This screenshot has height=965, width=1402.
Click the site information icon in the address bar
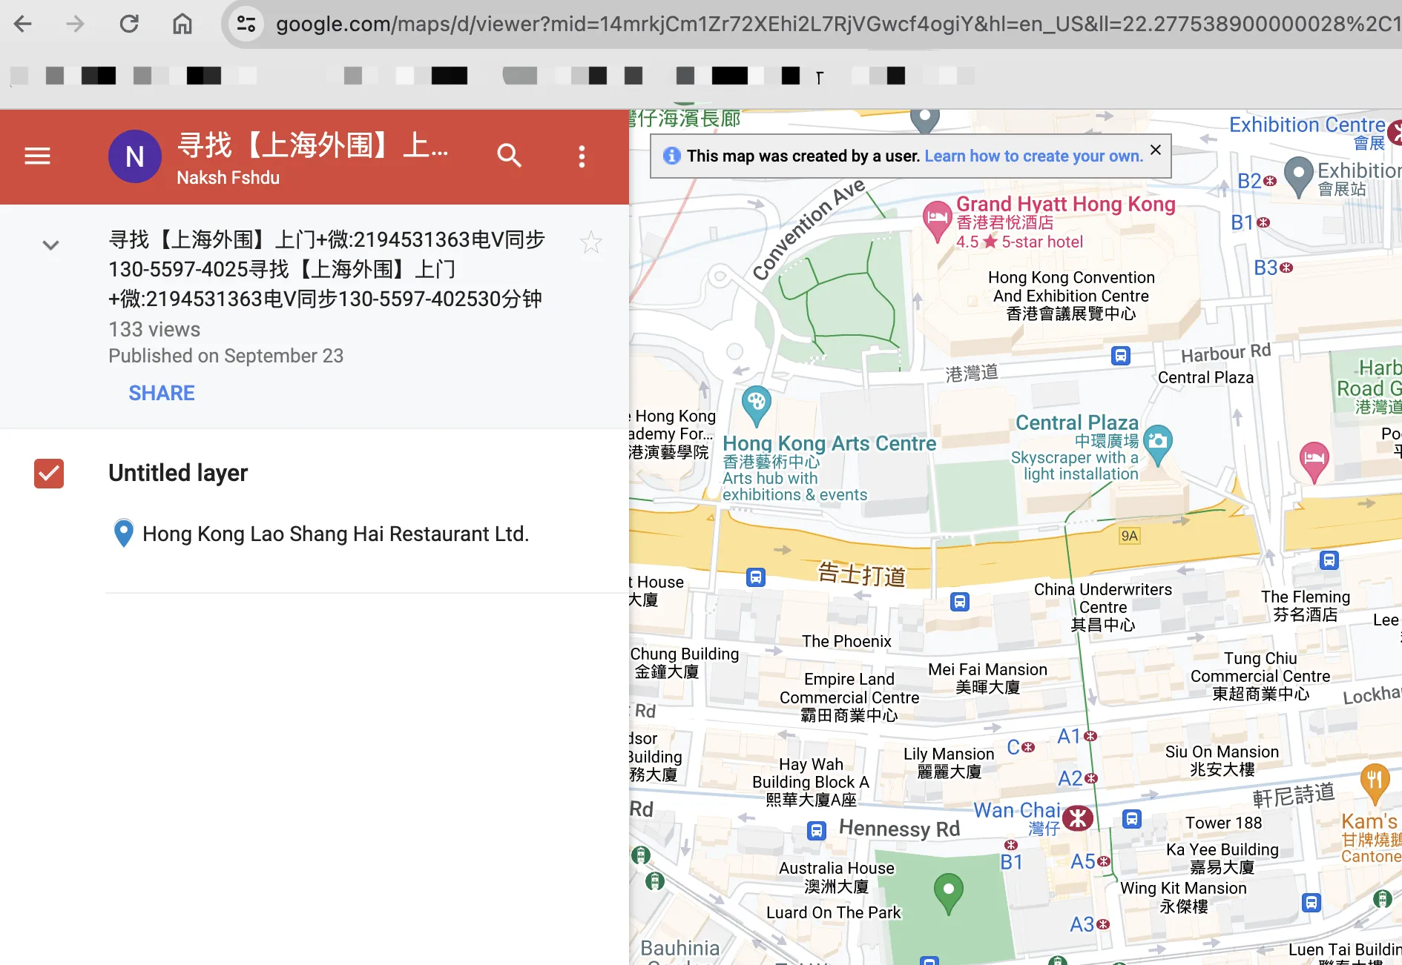[246, 24]
